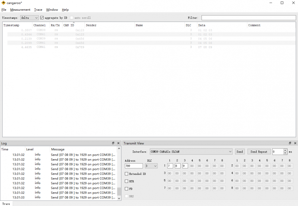The height and width of the screenshot is (206, 298).
Task: Select trace row with timestamp 0.2099
Action: point(149,43)
